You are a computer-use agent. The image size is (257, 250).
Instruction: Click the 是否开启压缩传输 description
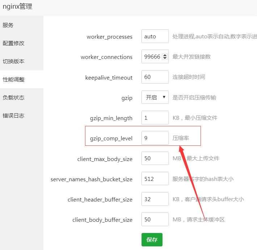194,97
